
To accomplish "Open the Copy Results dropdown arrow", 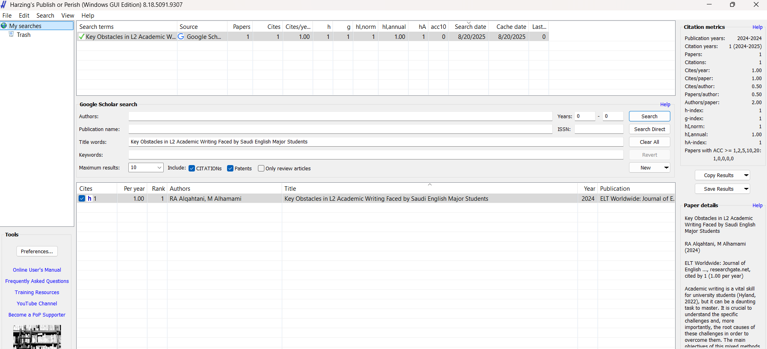I will point(746,175).
